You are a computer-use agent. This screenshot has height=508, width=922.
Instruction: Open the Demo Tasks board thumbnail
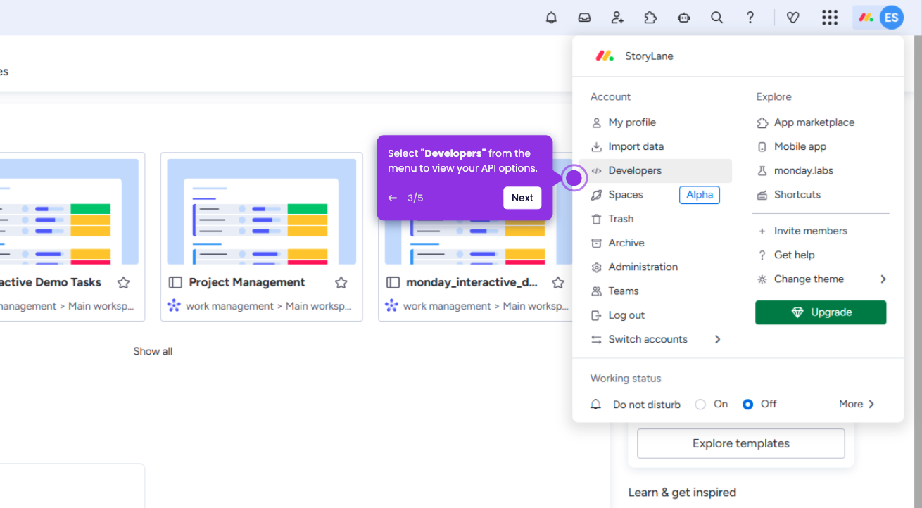point(69,212)
